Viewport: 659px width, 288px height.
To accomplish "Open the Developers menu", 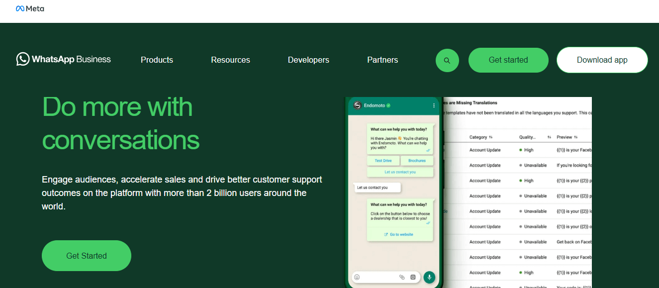I will pyautogui.click(x=308, y=60).
